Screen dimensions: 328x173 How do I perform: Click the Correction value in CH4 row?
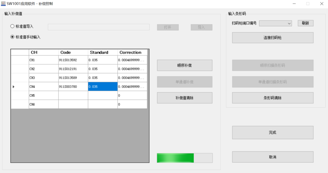click(x=132, y=86)
